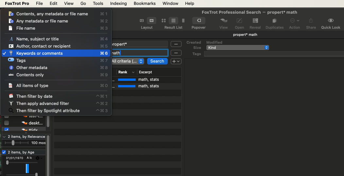
Task: Collapse the '2 items, by Relevance' section
Action: (4, 137)
